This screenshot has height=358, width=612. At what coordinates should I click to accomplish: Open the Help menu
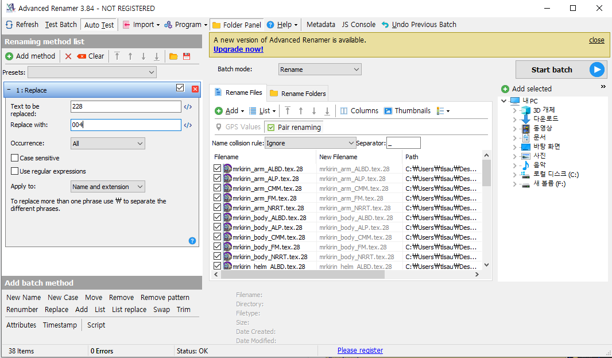pyautogui.click(x=282, y=25)
